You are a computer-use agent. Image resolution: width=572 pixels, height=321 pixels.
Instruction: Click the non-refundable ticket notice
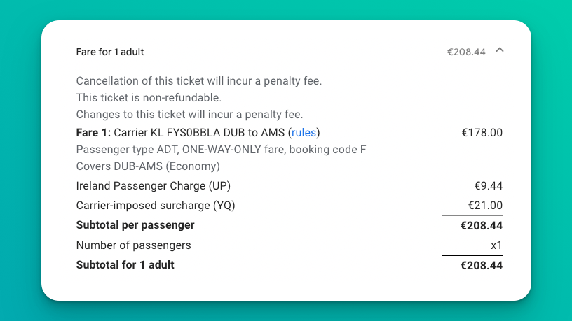(149, 98)
